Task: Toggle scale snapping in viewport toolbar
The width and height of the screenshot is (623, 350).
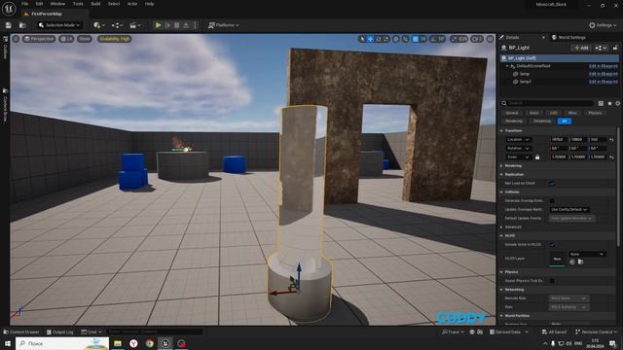Action: tap(455, 39)
